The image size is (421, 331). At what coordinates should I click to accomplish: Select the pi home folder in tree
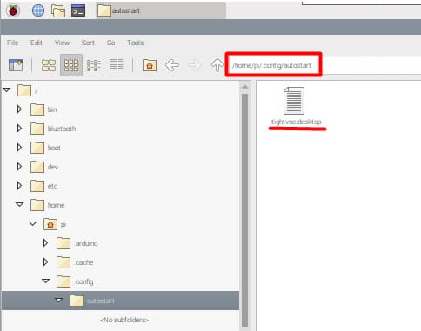[x=55, y=224]
